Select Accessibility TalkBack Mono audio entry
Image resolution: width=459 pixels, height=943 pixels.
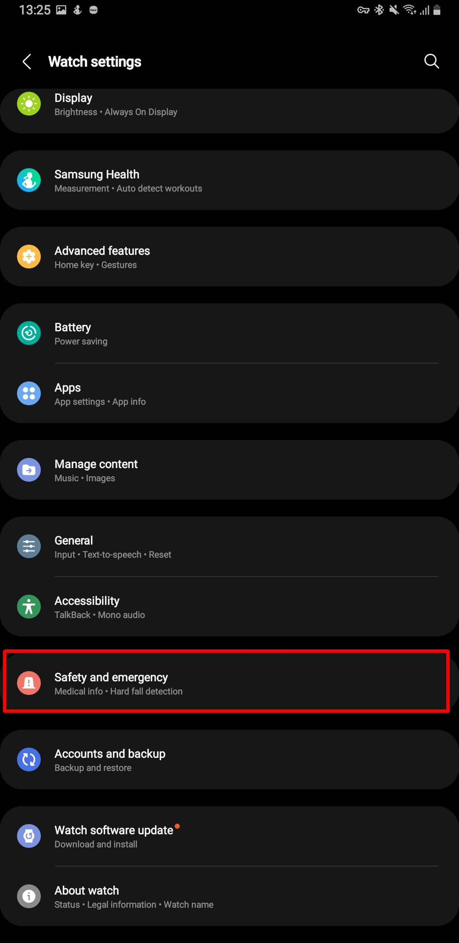coord(229,607)
